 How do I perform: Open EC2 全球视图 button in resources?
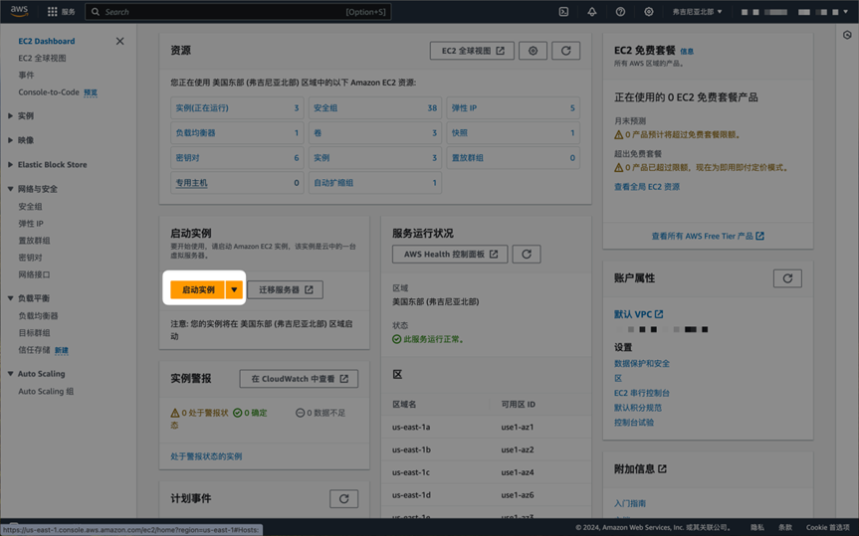(472, 51)
